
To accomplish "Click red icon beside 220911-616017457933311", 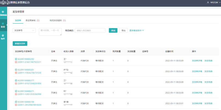I will coord(16,62).
